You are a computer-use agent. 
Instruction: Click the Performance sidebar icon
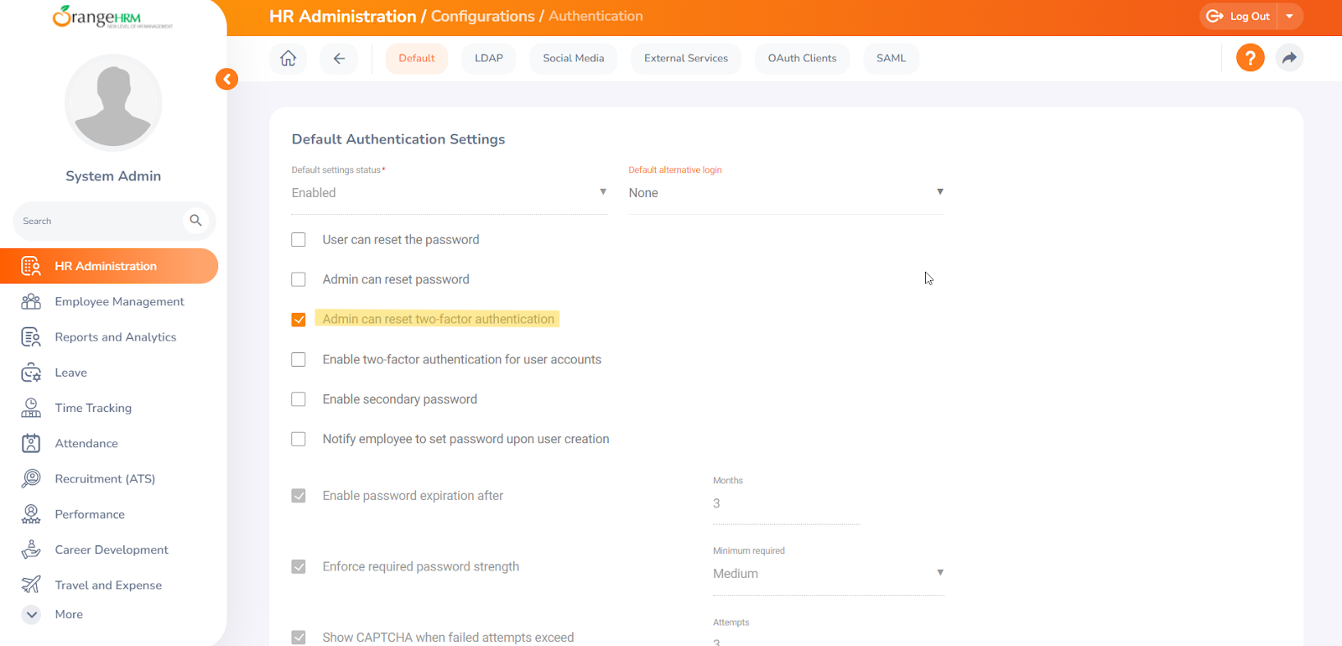31,514
